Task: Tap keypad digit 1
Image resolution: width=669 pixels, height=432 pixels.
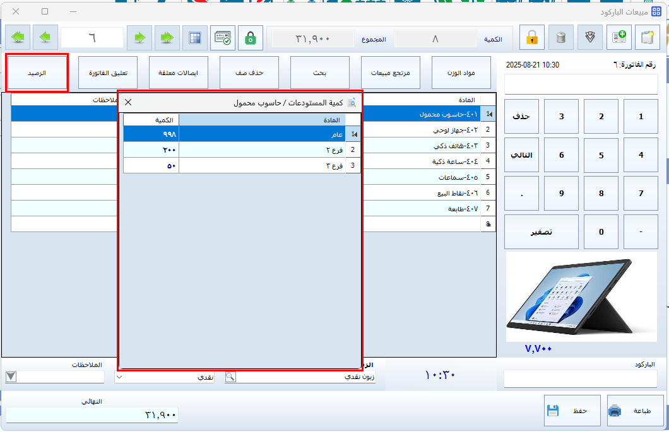Action: (641, 117)
